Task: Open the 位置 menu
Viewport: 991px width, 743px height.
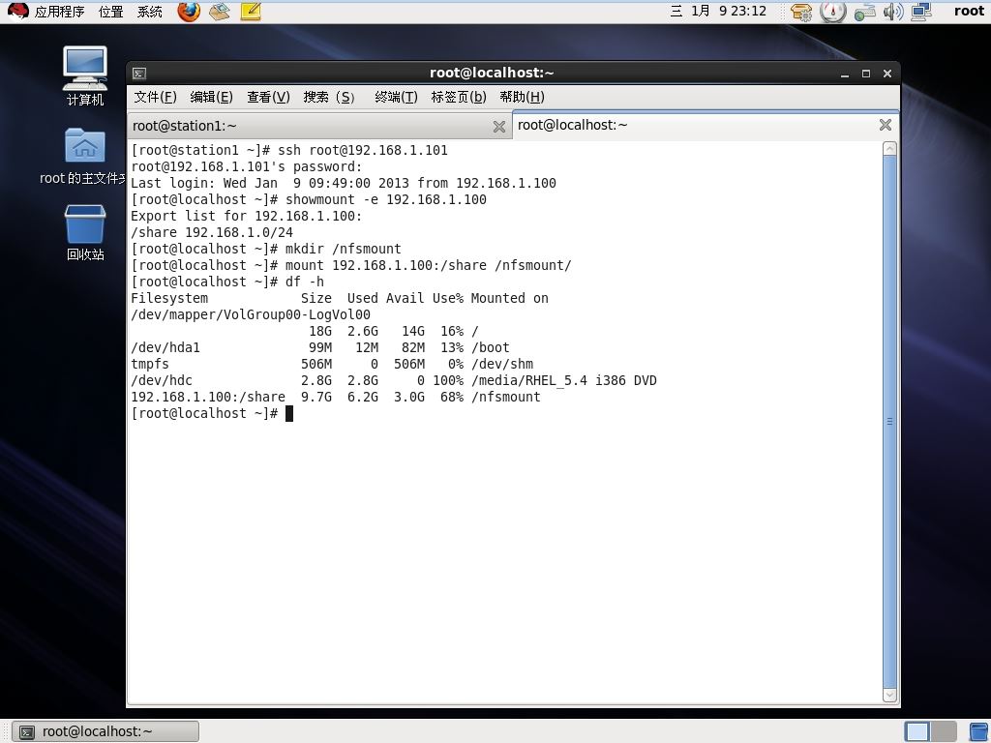Action: [110, 12]
